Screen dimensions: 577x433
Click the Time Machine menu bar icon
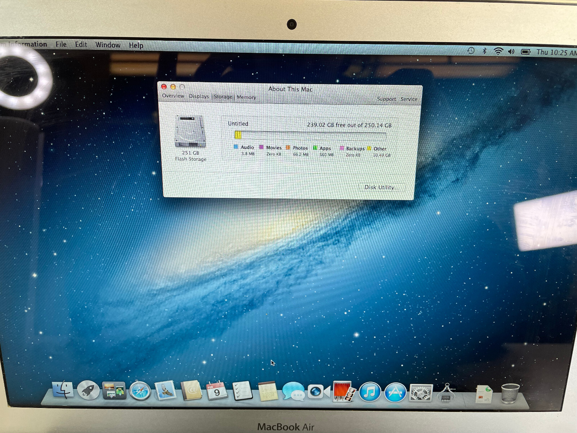point(471,51)
